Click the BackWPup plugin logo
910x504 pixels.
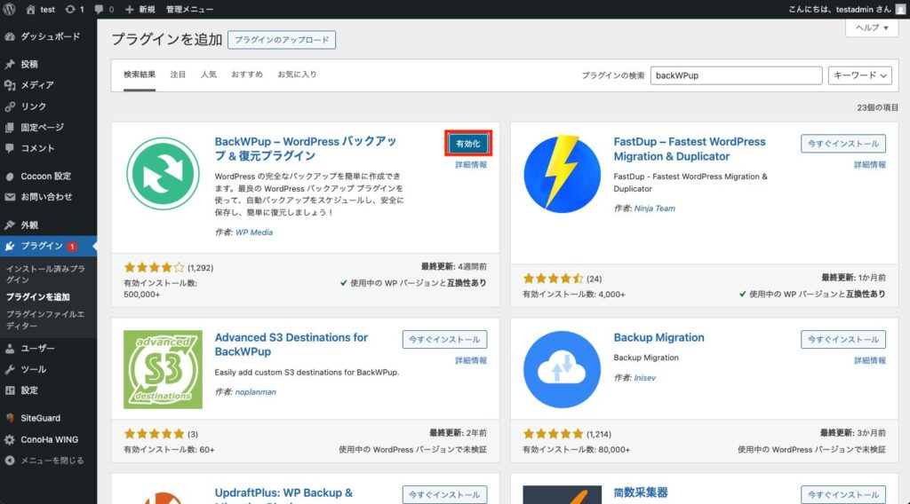coord(164,173)
